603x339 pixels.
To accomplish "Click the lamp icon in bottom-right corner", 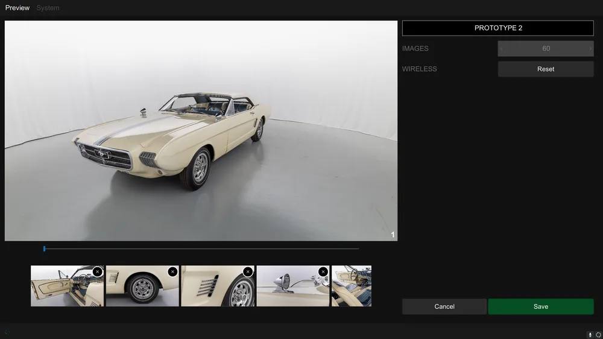I will click(590, 335).
